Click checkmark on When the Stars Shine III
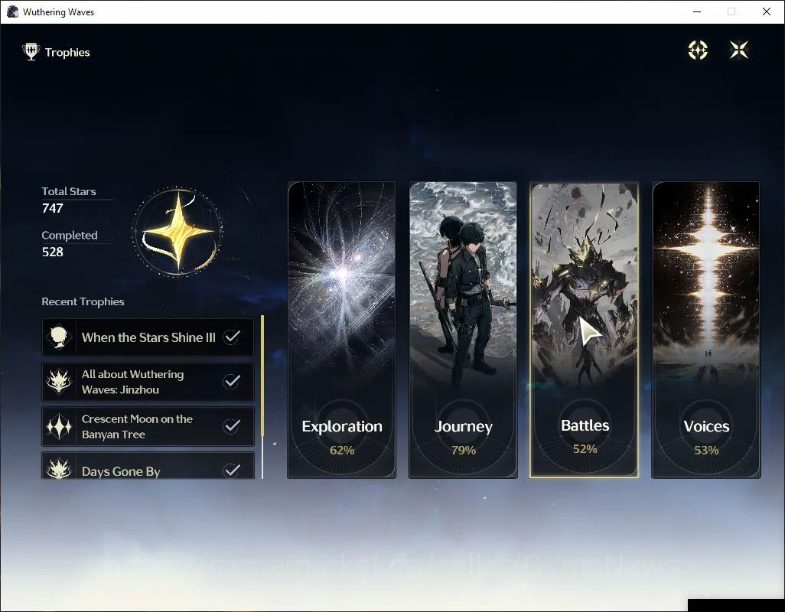Viewport: 785px width, 612px height. click(231, 337)
